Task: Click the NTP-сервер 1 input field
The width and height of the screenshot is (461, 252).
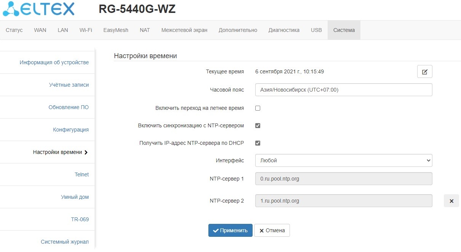Action: click(x=343, y=179)
